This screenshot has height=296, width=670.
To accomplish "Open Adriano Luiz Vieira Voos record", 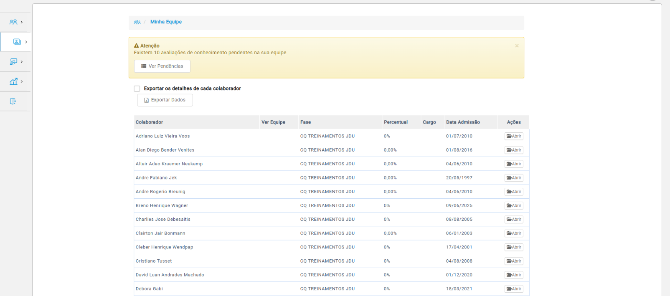I will (x=514, y=136).
